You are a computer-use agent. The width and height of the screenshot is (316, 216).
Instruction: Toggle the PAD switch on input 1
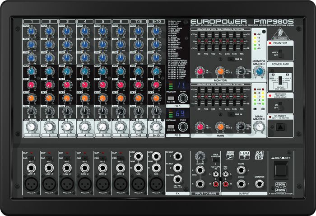[31, 158]
